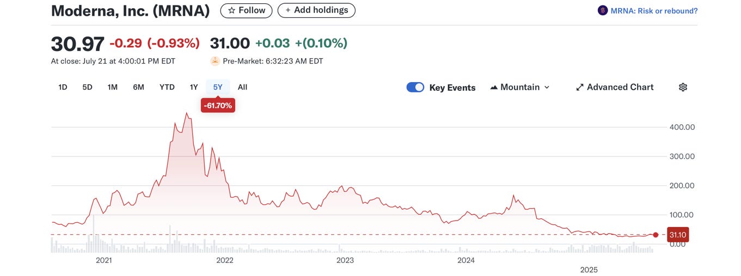Screen dimensions: 741x276
Task: Open chart settings gear icon
Action: pos(683,87)
